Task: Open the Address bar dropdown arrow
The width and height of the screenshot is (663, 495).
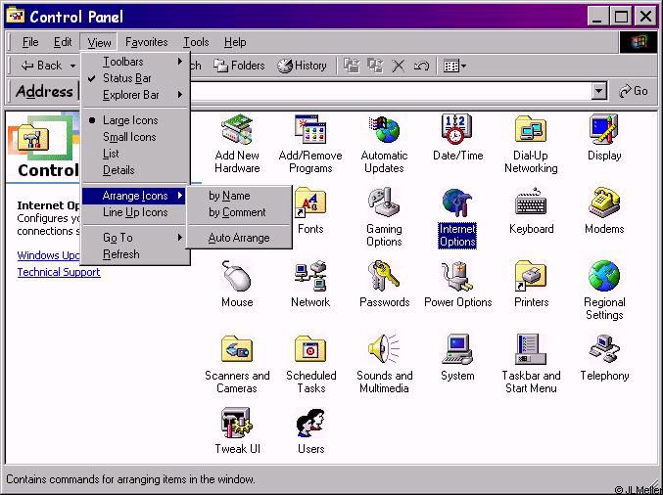Action: click(598, 91)
